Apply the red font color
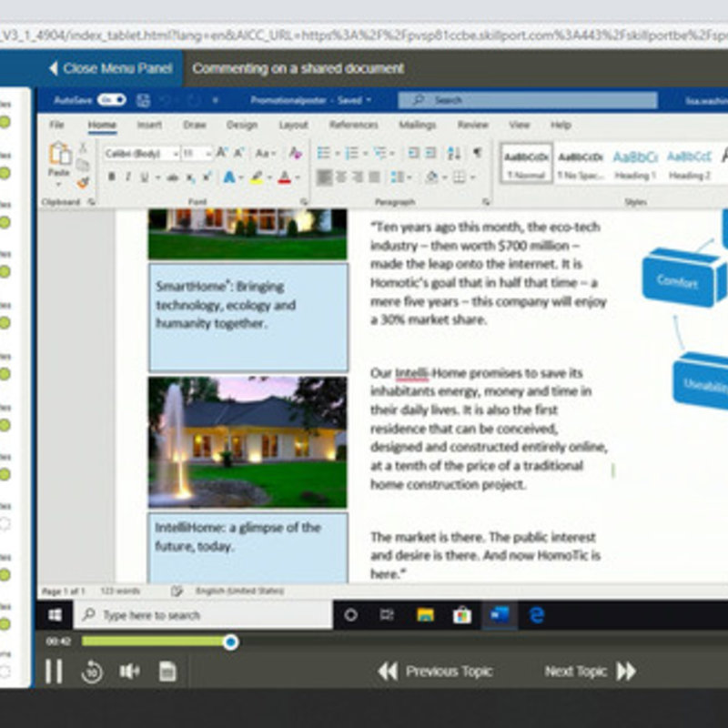Screen dimensions: 728x728 tap(285, 177)
